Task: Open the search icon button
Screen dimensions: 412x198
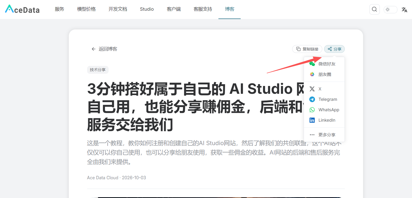Action: click(374, 9)
